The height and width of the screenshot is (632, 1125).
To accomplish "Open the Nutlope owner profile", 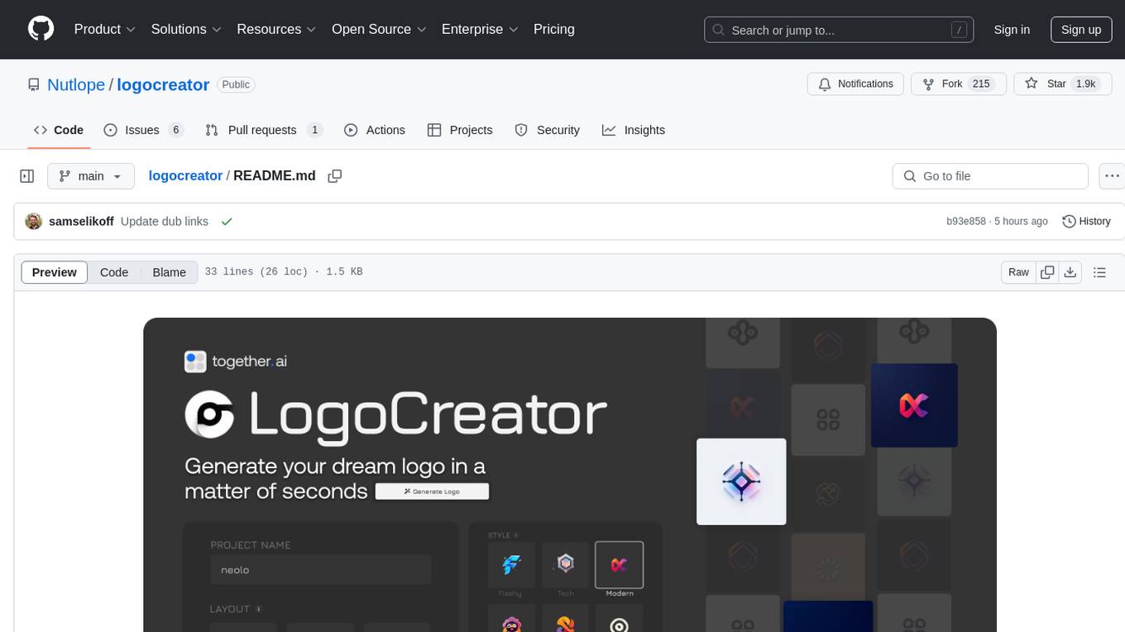I will pyautogui.click(x=76, y=84).
